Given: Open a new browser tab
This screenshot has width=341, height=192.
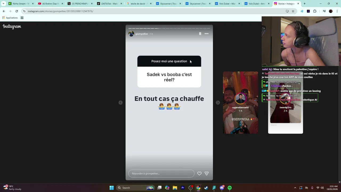Looking at the screenshot, I should [305, 4].
